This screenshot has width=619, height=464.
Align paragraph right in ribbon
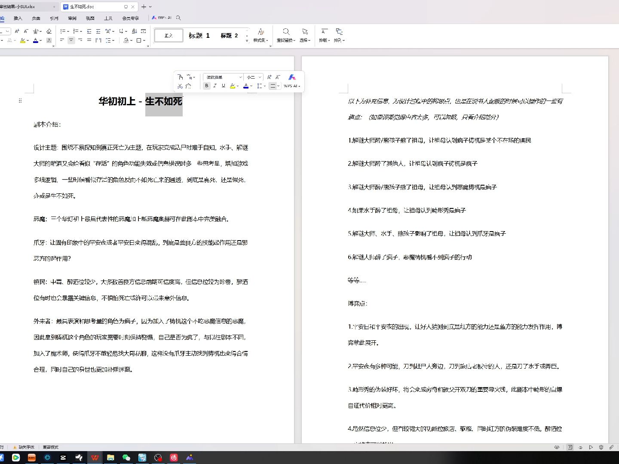pos(80,40)
